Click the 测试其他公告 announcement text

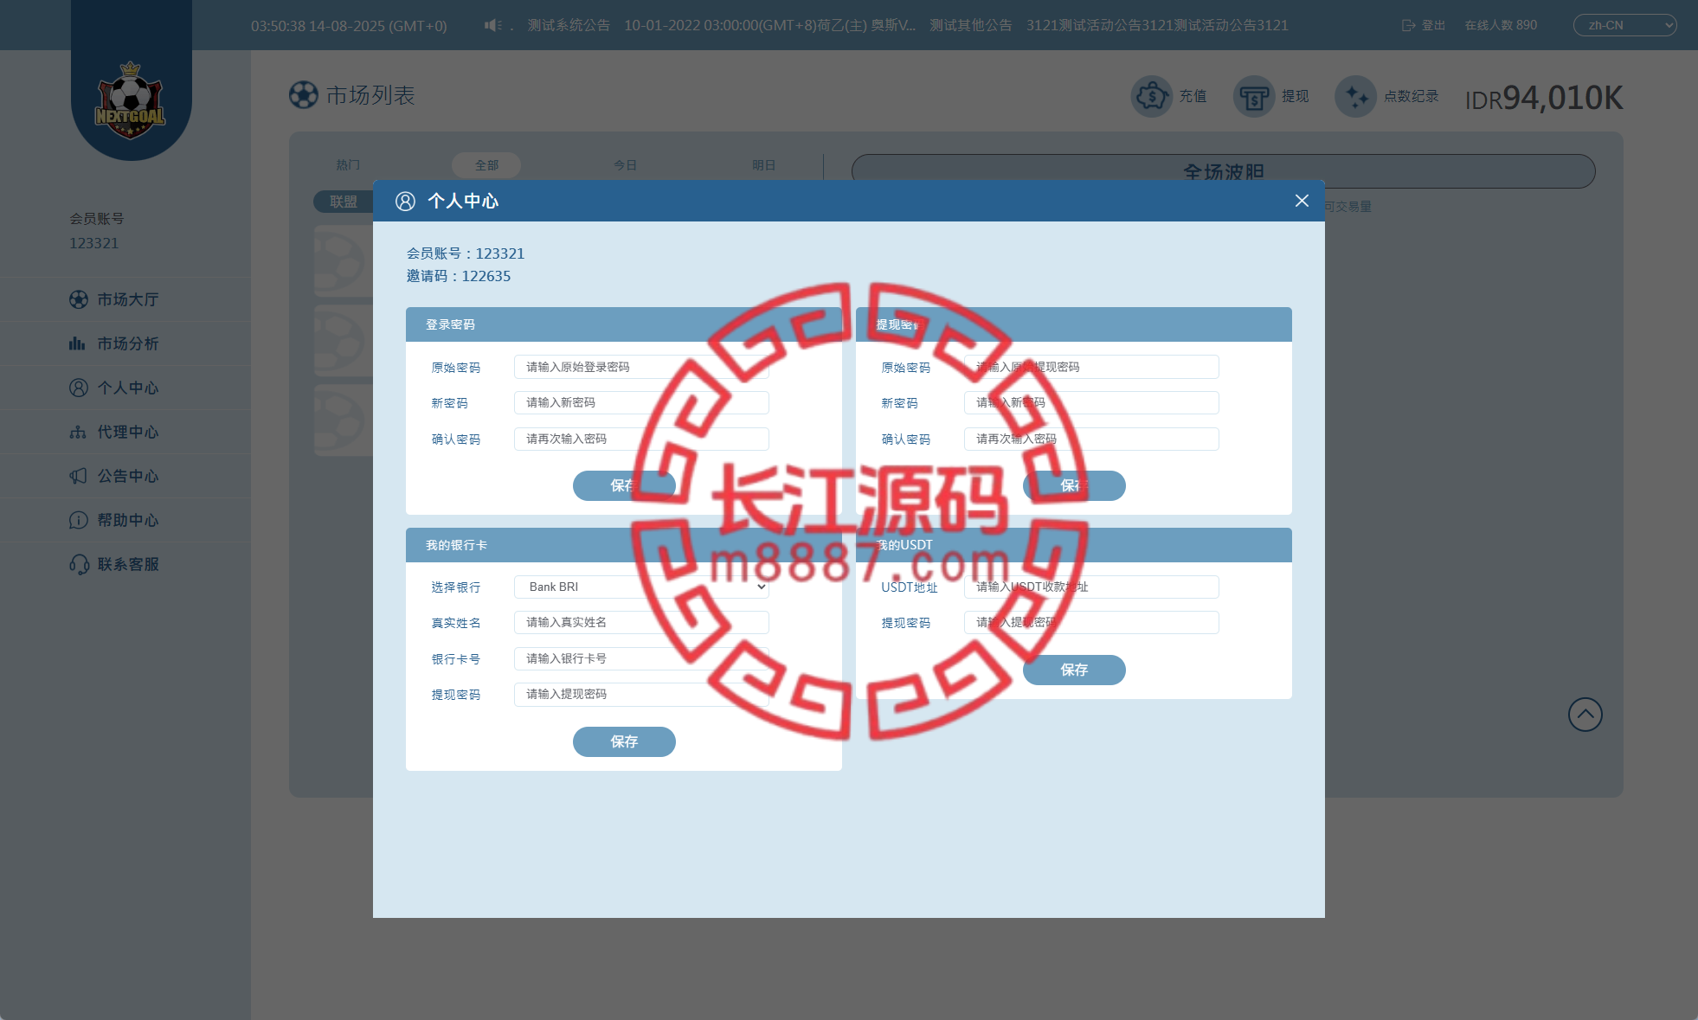point(971,25)
